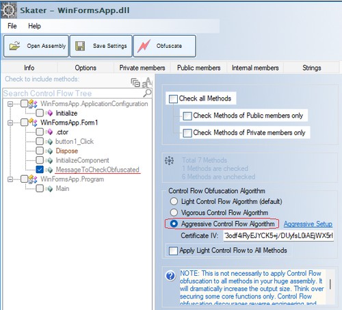342x310 pixels.
Task: Switch to the Strings tab
Action: tap(312, 68)
